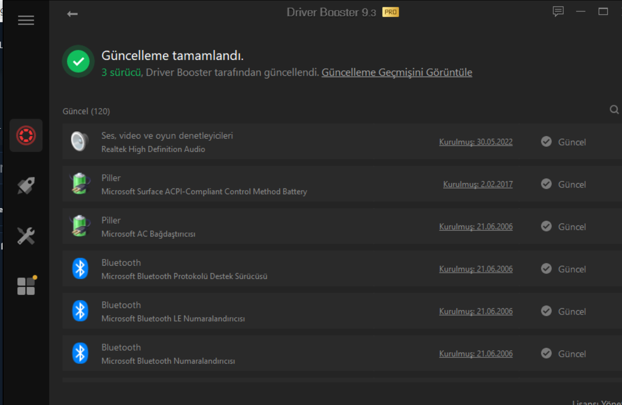622x405 pixels.
Task: Open Kurulmuş: 30.05.2022 link
Action: coord(475,142)
